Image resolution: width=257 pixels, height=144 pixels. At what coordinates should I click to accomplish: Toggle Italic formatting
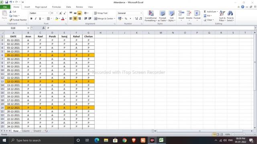[36, 19]
